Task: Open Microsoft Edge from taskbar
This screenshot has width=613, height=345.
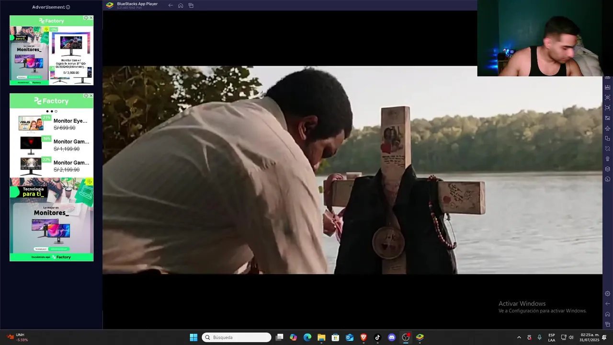Action: [x=307, y=337]
